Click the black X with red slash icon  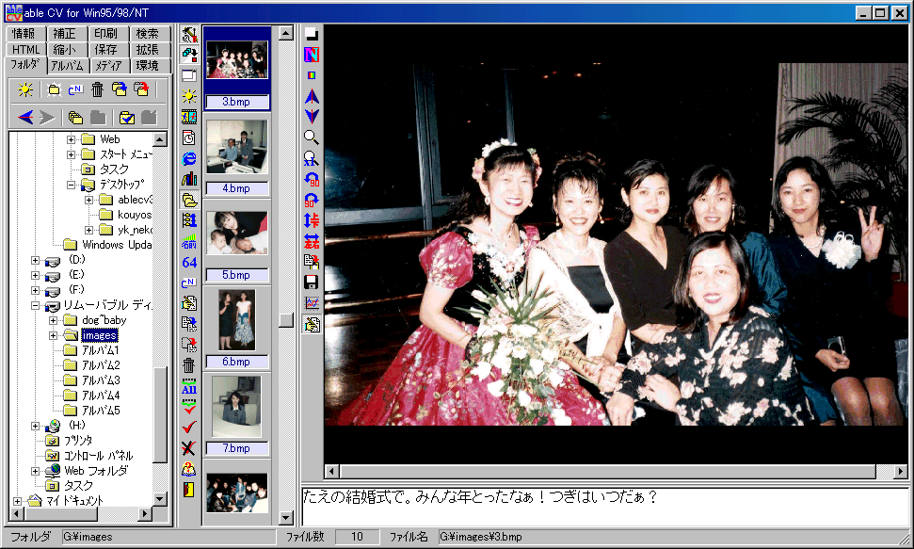188,448
